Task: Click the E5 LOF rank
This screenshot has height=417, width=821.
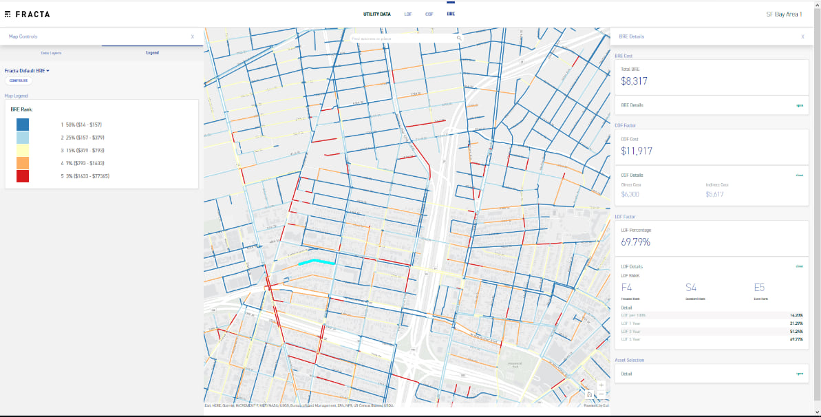Action: 760,288
